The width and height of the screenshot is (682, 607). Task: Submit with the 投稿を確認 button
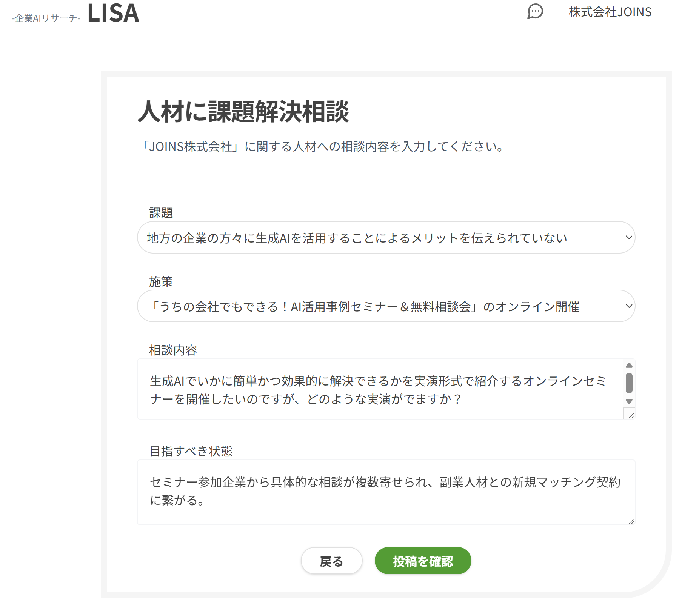point(423,561)
